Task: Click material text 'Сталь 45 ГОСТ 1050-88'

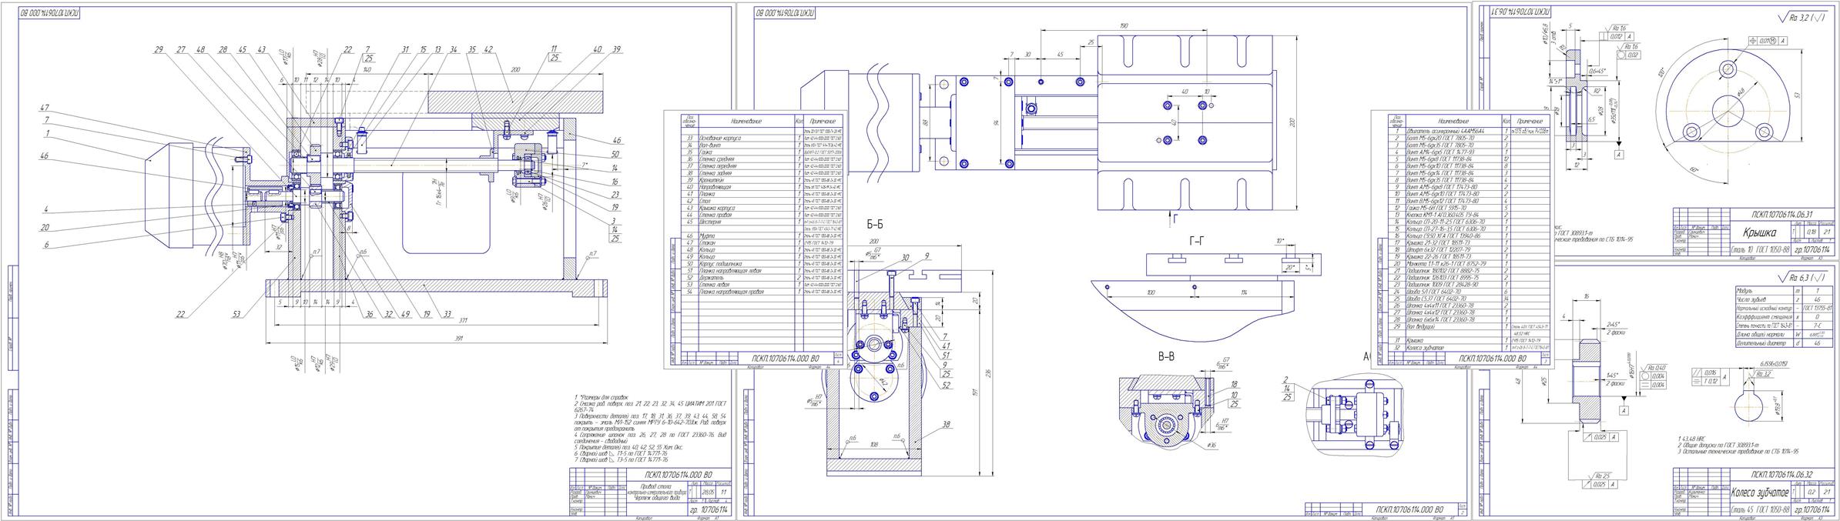Action: (x=1761, y=509)
